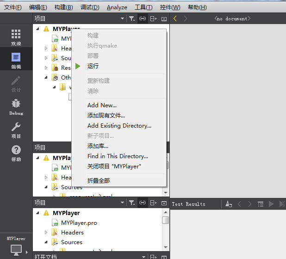Collapse MYPlayer root in middle tree
Image resolution: width=286 pixels, height=259 pixels.
pyautogui.click(x=37, y=158)
